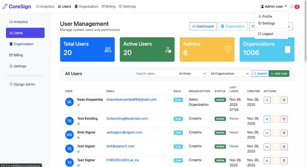This screenshot has height=167, width=307.
Task: Click the eye icon for Test Existing
Action: (x=267, y=119)
